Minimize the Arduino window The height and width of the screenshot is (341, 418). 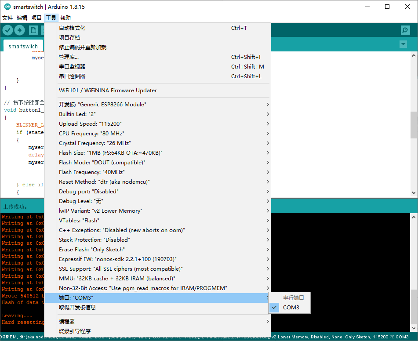click(367, 7)
